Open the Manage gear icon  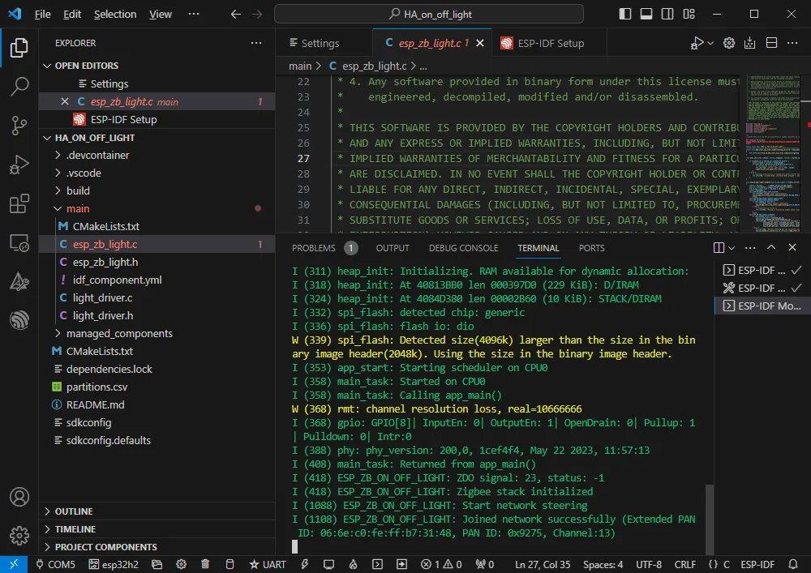(x=19, y=536)
